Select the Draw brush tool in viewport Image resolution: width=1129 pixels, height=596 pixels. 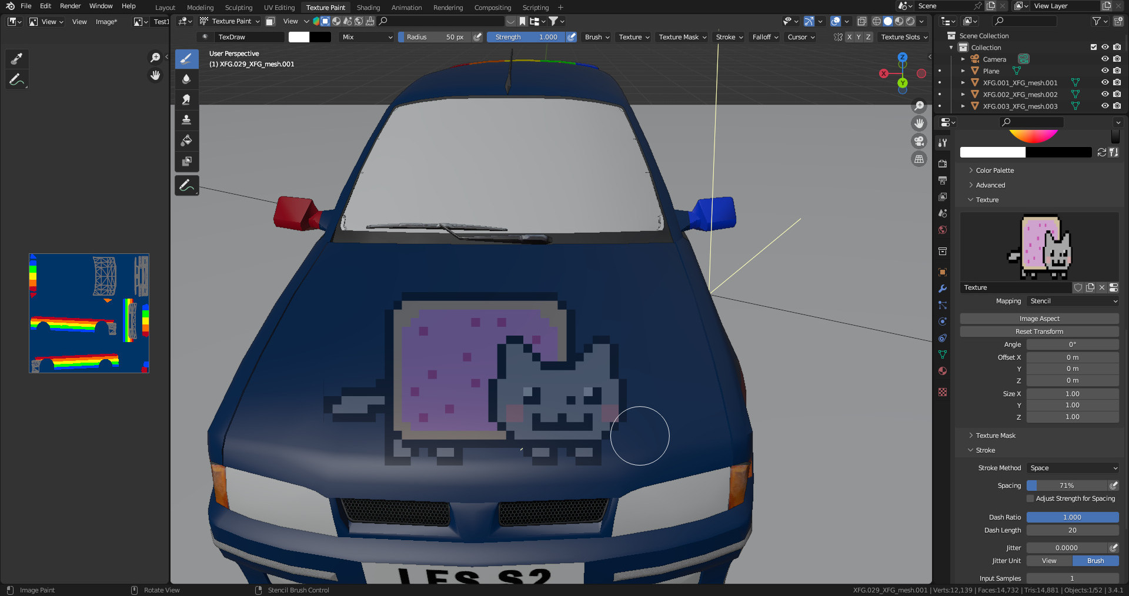tap(186, 59)
